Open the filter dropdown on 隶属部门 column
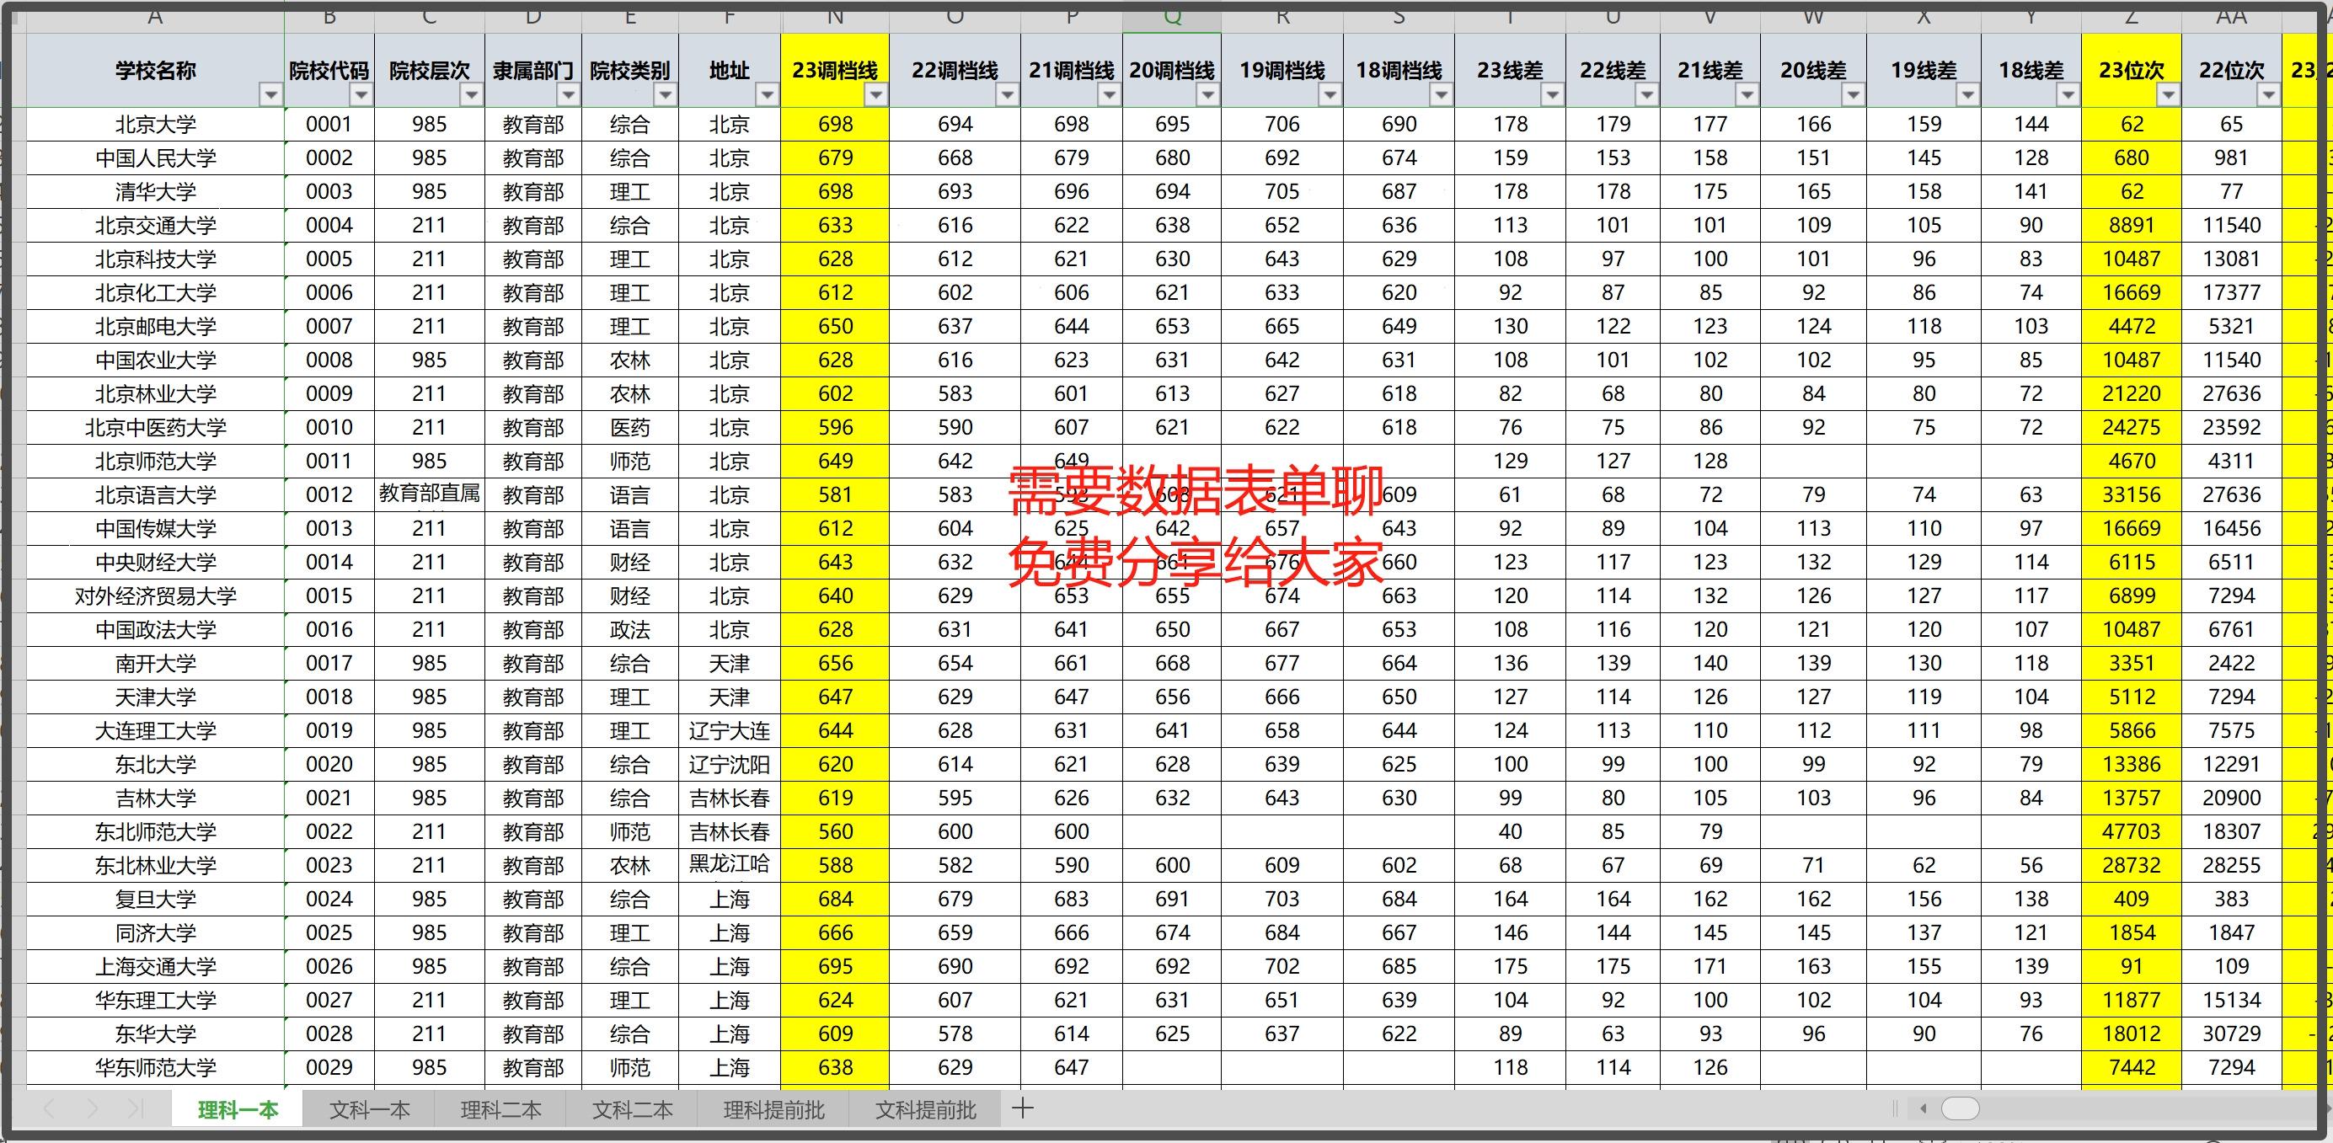This screenshot has width=2333, height=1143. 570,95
